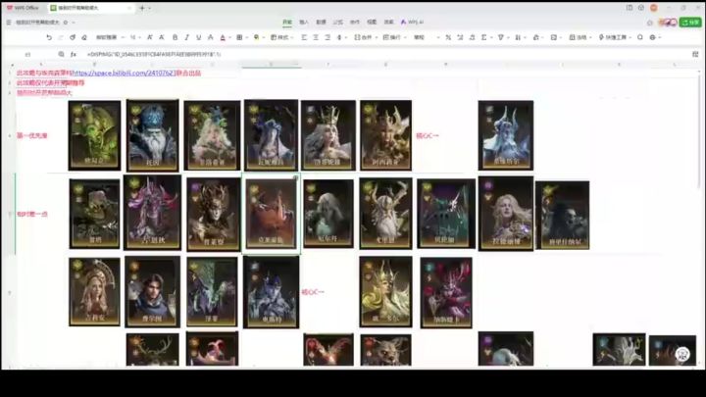Click the 相对差一点 row label

[32, 215]
